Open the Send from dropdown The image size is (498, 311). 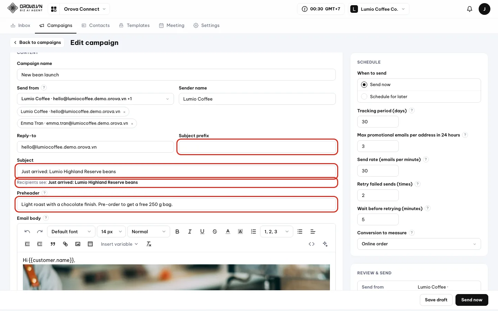coord(95,99)
